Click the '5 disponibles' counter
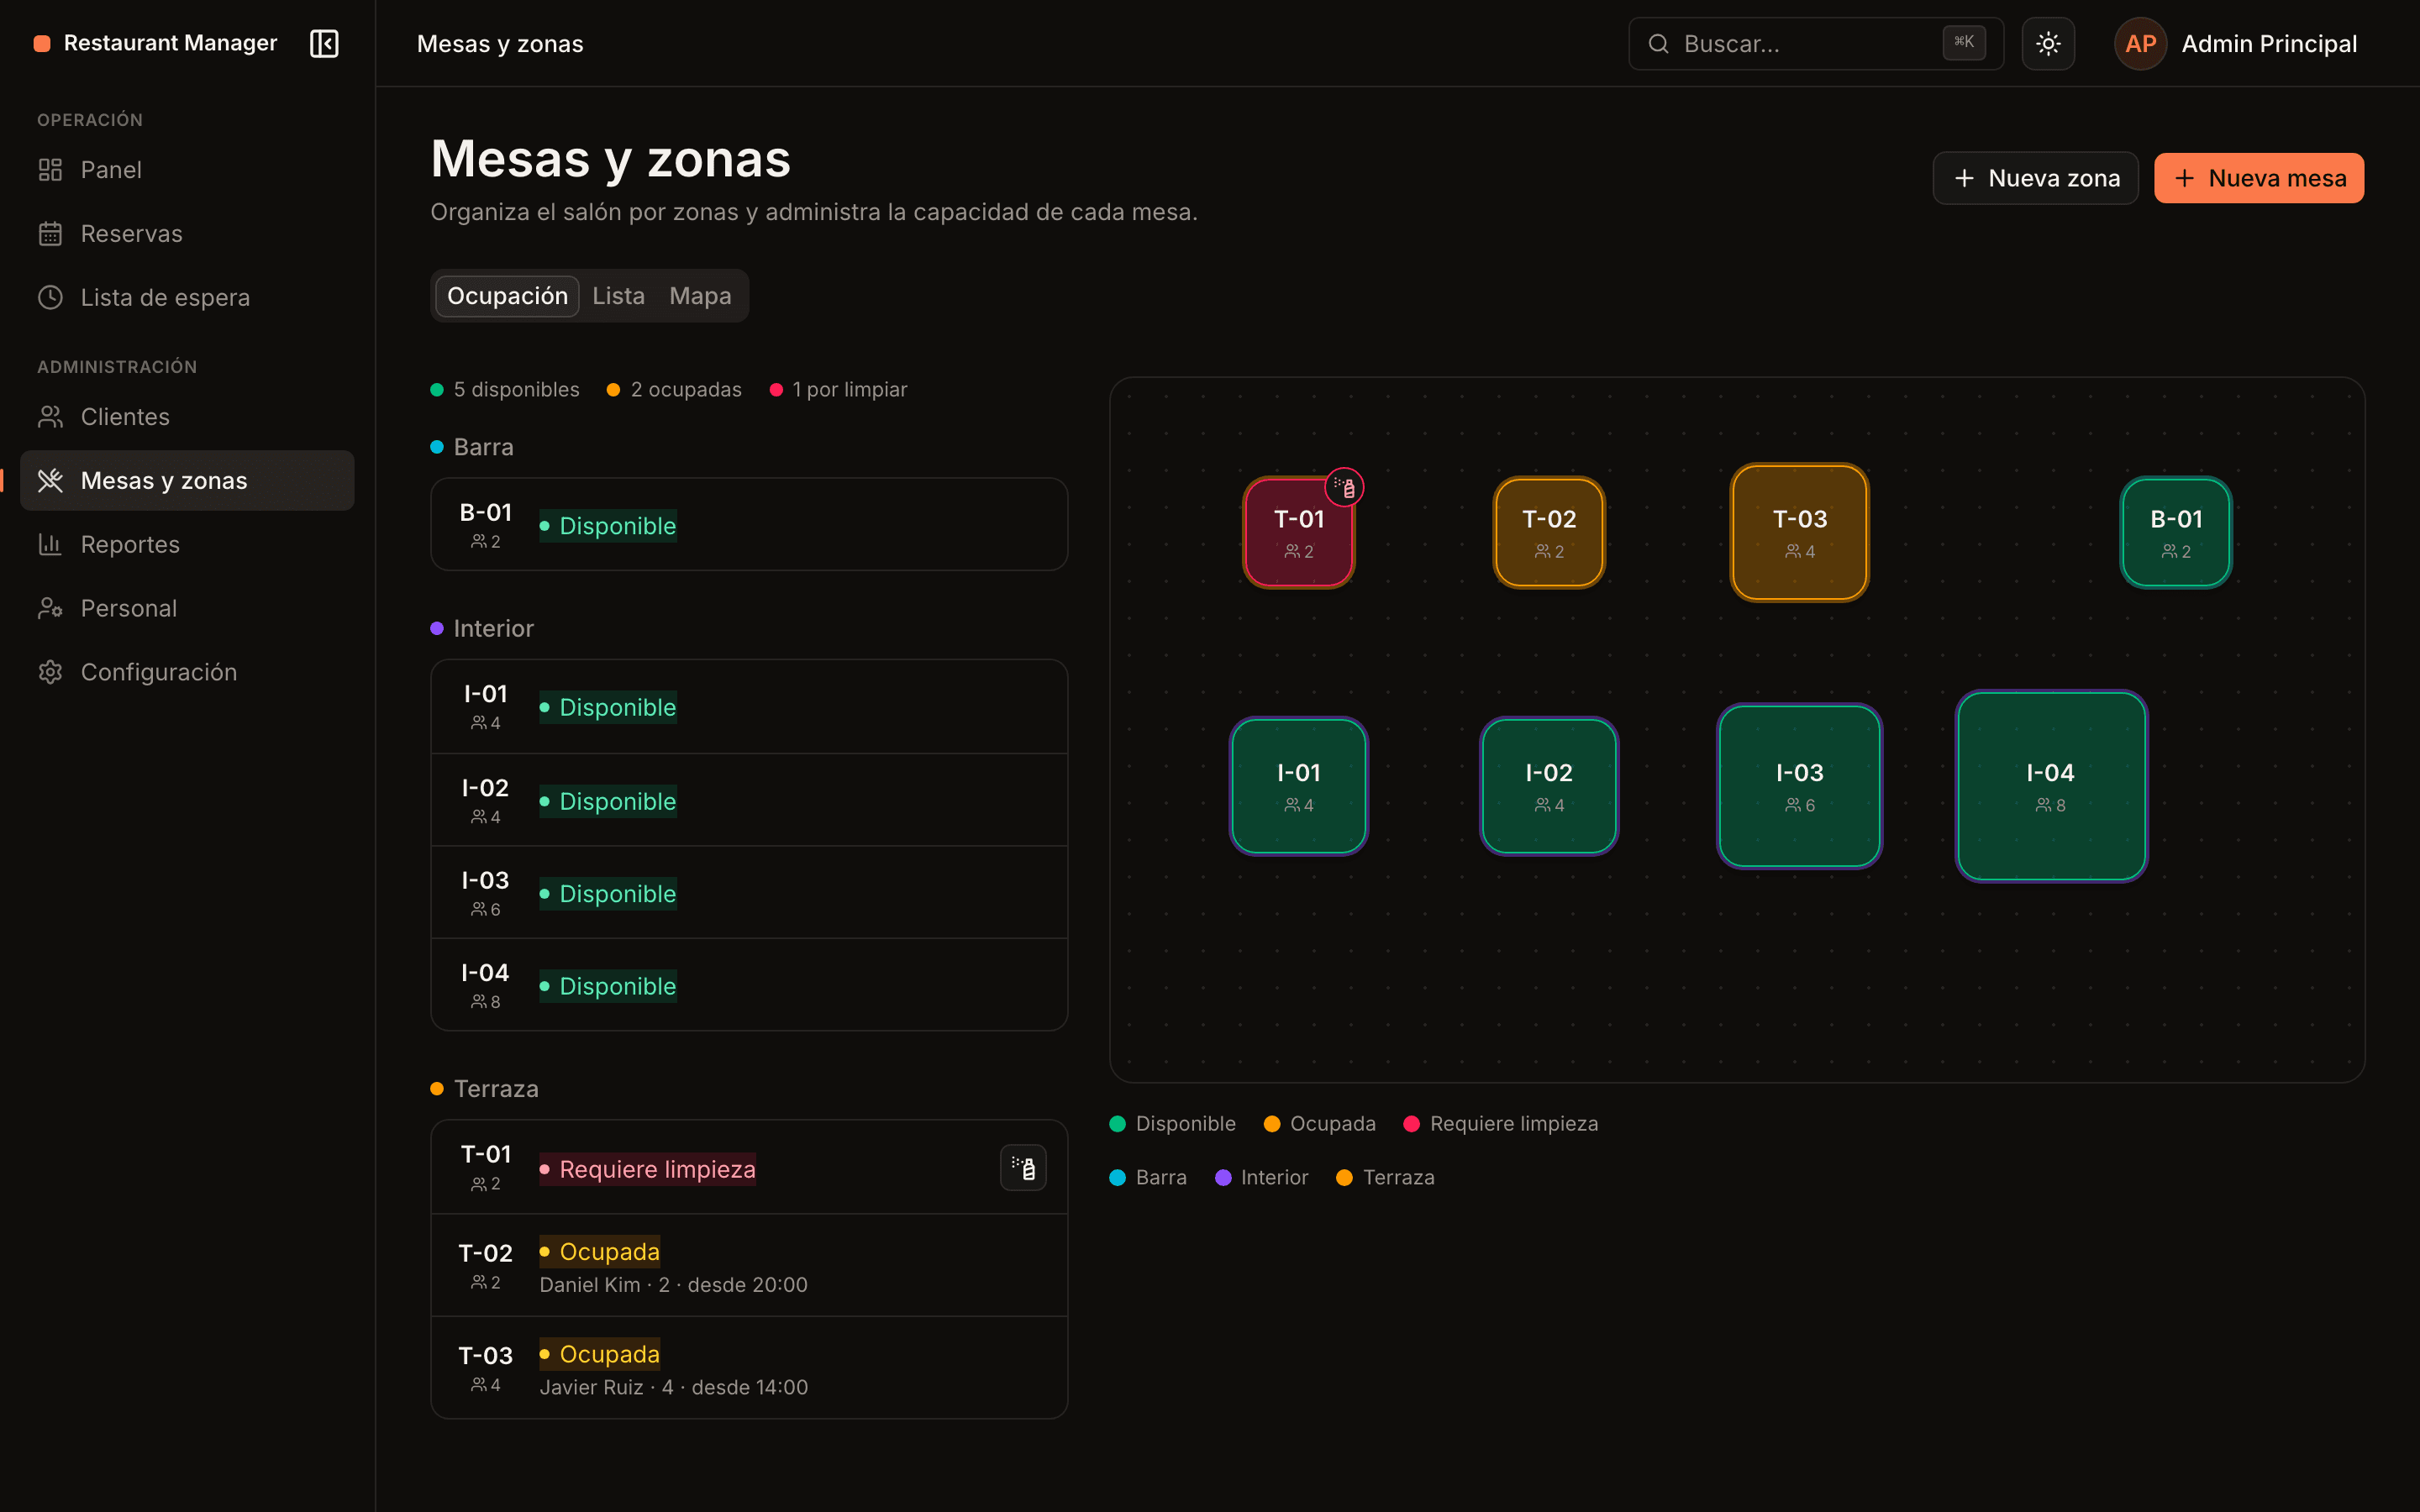2420x1512 pixels. pos(505,390)
